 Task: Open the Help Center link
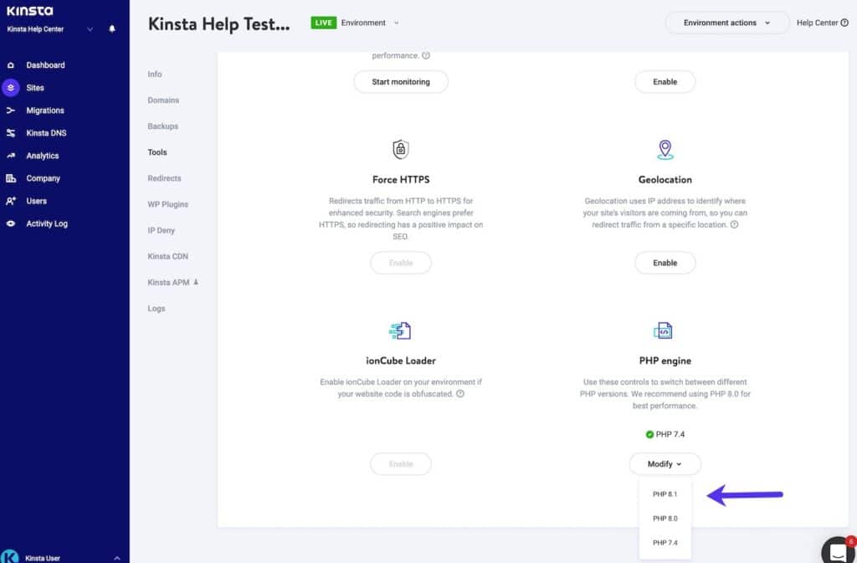click(x=821, y=23)
